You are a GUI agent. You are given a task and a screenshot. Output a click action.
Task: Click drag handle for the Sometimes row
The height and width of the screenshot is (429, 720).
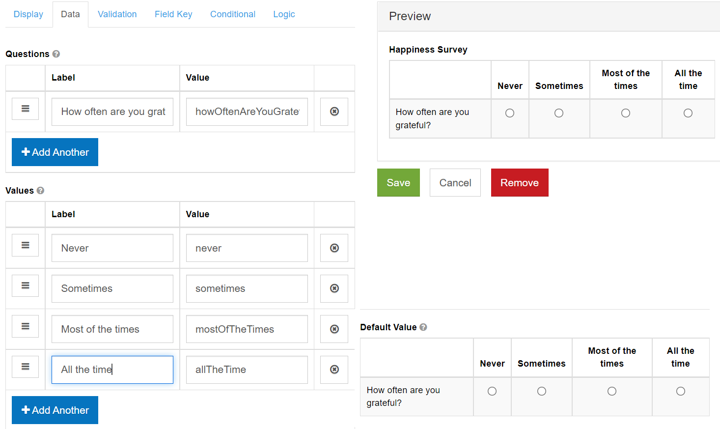tap(25, 286)
